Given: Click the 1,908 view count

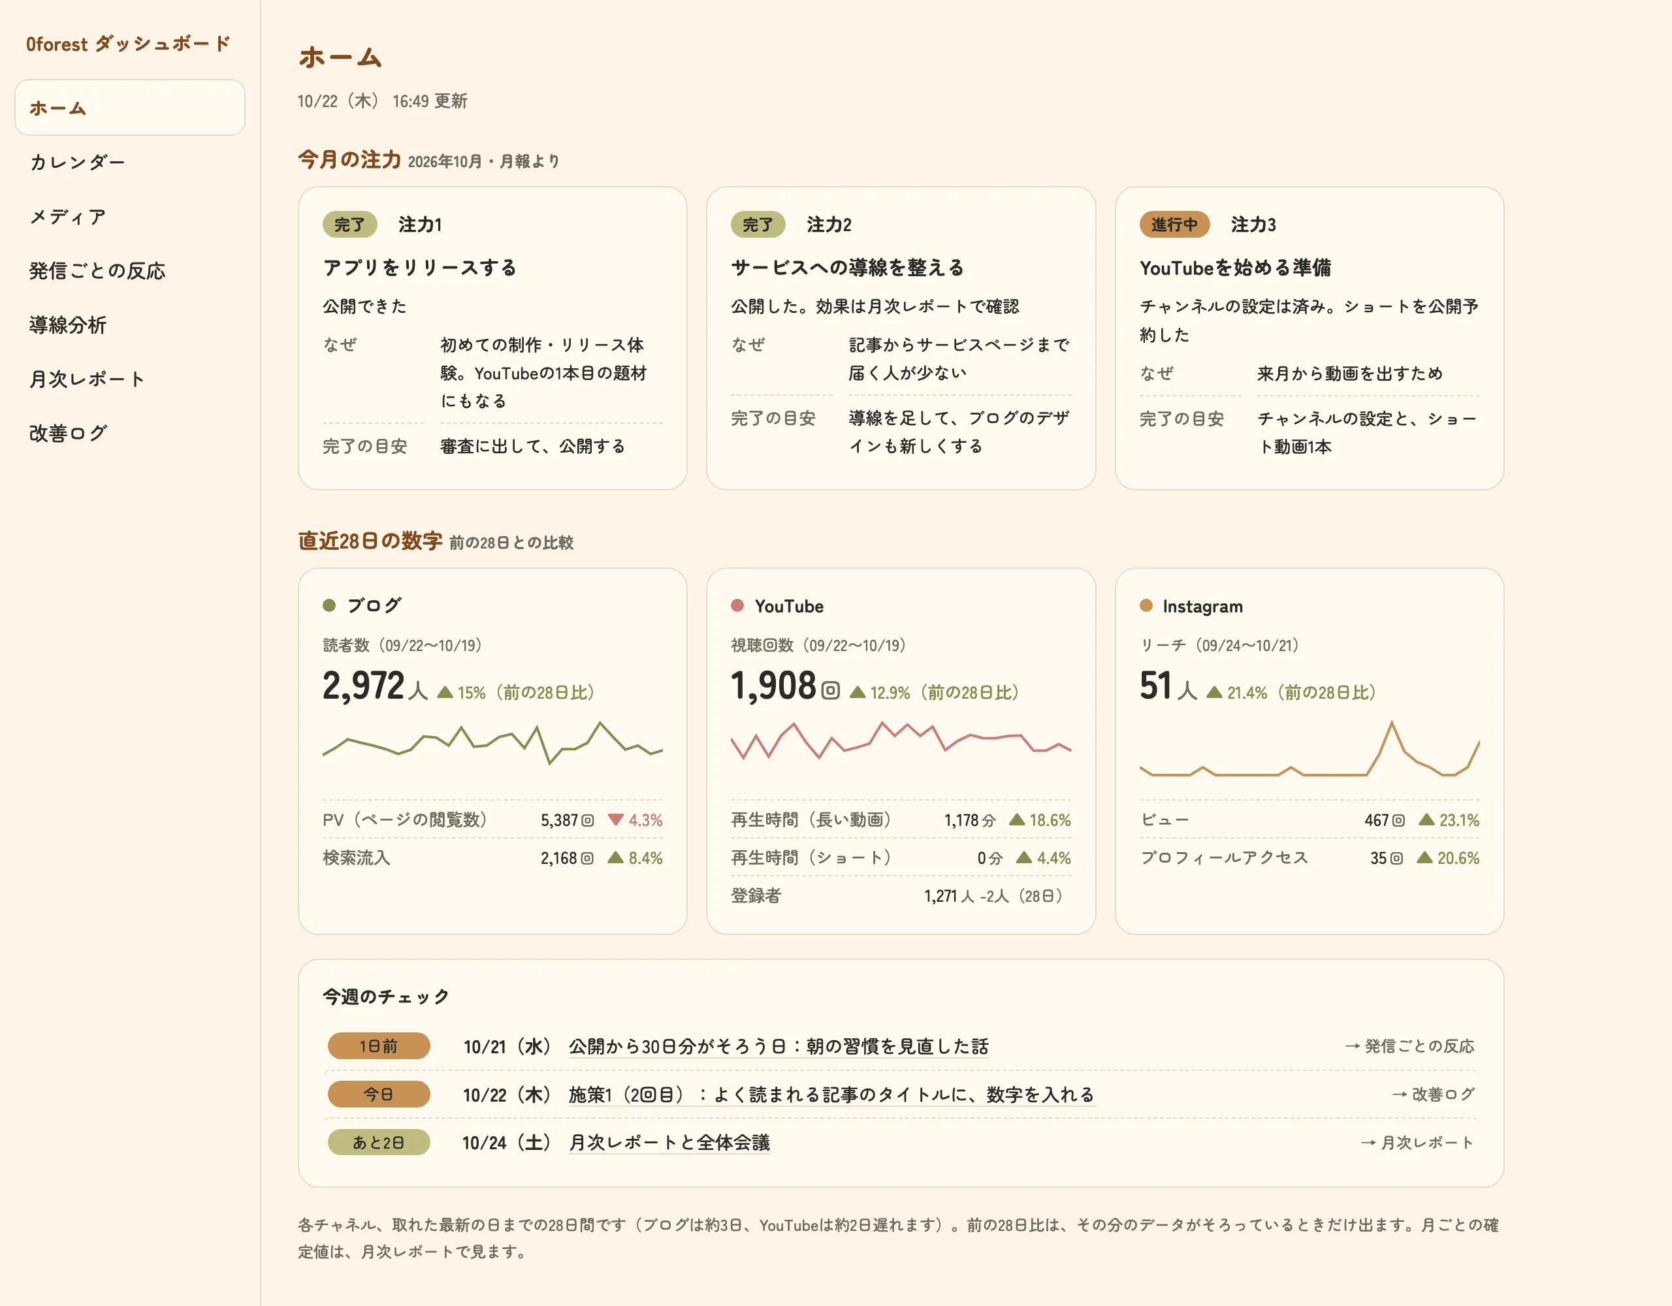Looking at the screenshot, I should [x=774, y=685].
